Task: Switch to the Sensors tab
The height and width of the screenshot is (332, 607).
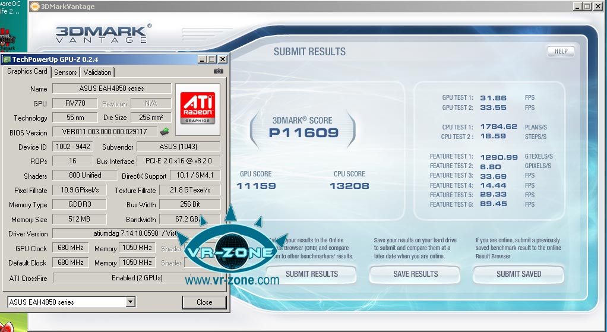Action: [x=65, y=72]
